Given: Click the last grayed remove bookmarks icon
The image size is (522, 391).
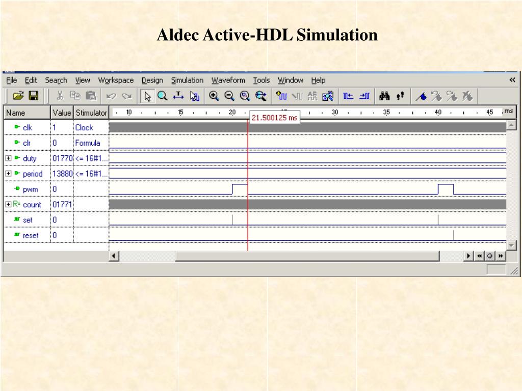Looking at the screenshot, I should (x=467, y=96).
